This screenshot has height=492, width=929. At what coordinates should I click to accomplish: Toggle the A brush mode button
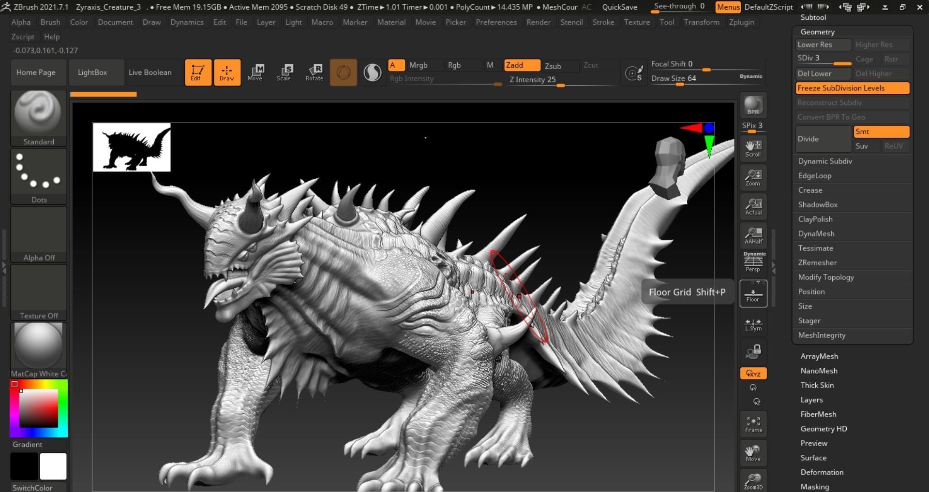pos(396,65)
